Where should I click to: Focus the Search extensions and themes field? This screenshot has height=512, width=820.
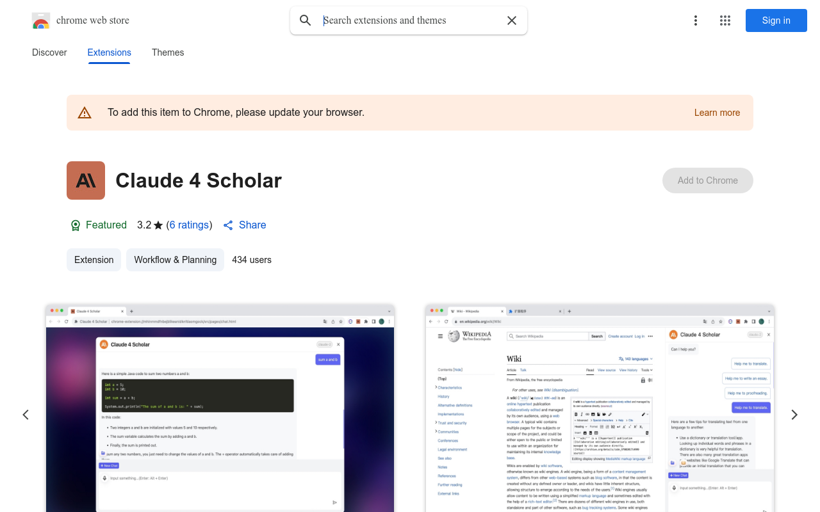coord(410,20)
